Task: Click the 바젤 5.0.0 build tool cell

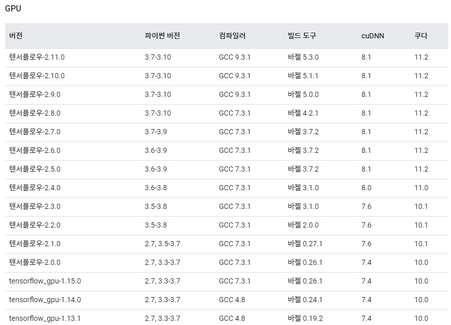Action: point(303,94)
